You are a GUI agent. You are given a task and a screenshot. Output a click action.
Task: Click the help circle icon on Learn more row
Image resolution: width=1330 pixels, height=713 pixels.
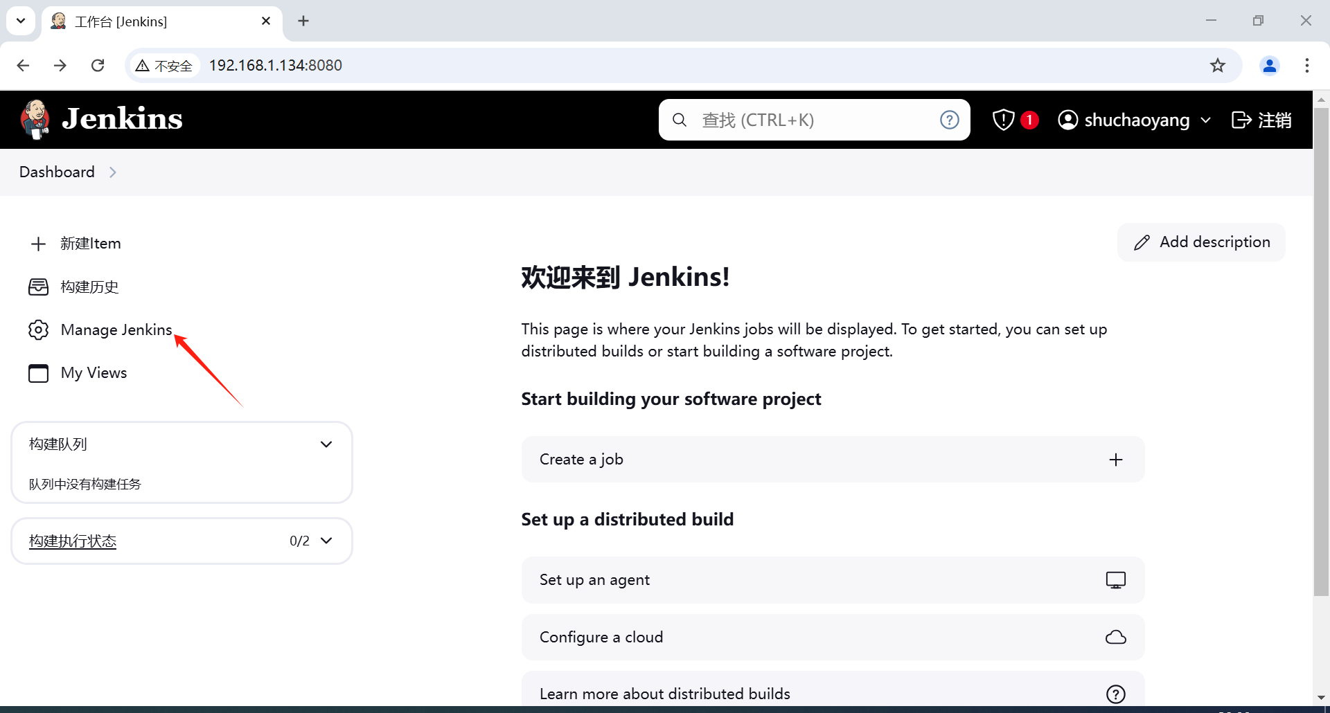(1115, 694)
